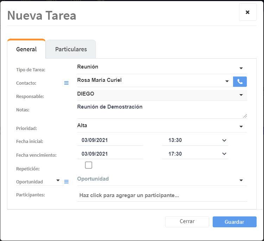Open the 13:30 start time dropdown
The image size is (264, 241).
[224, 141]
